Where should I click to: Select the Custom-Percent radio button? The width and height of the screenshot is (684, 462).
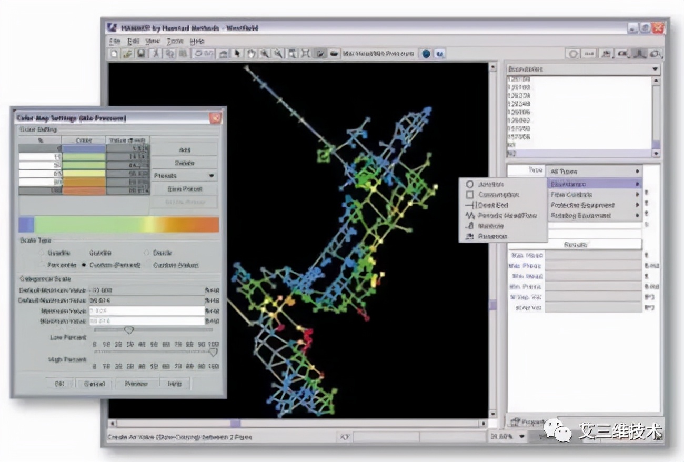[84, 265]
